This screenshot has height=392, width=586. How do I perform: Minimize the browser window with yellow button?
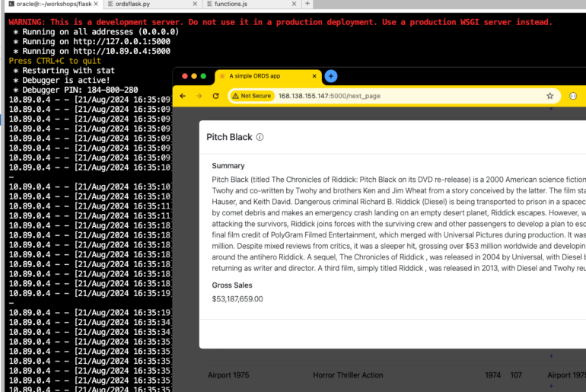[x=194, y=76]
